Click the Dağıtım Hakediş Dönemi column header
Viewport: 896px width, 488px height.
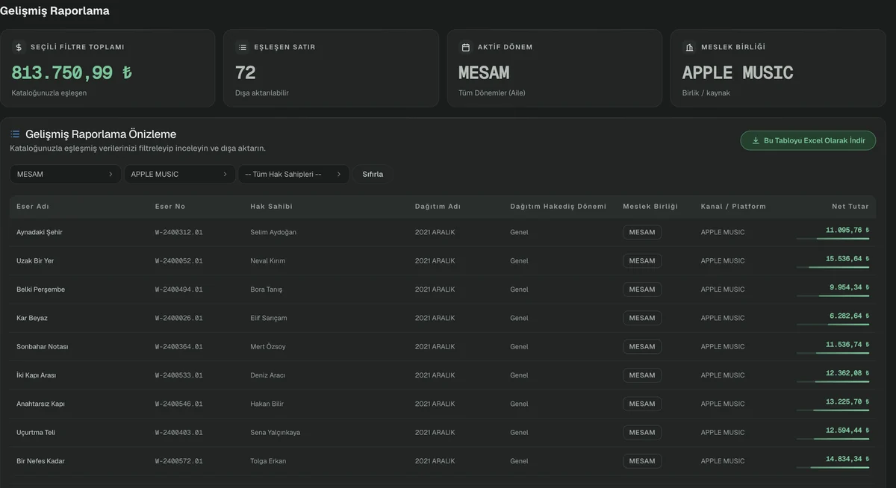click(x=559, y=207)
